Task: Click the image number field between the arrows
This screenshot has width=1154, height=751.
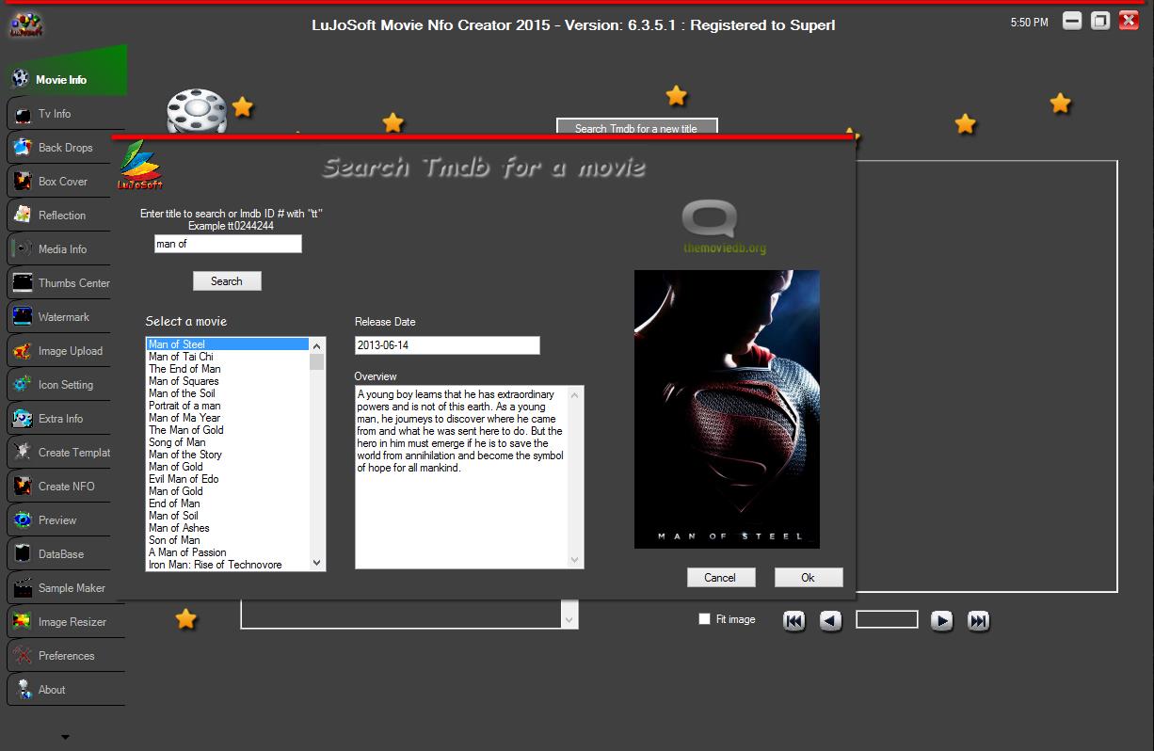Action: point(887,619)
